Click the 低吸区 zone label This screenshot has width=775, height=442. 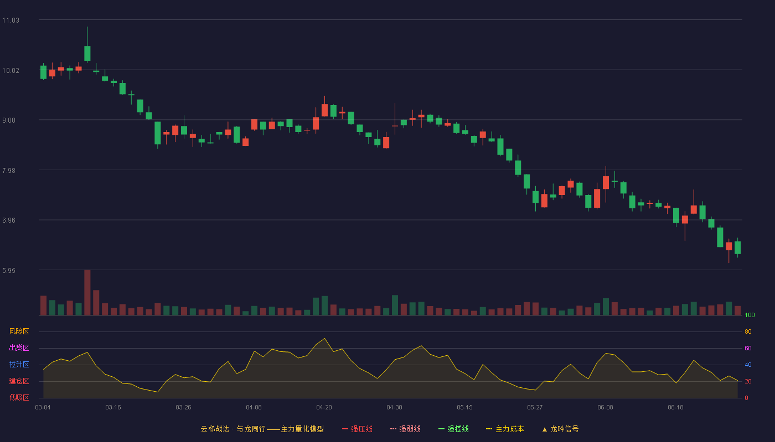(19, 397)
